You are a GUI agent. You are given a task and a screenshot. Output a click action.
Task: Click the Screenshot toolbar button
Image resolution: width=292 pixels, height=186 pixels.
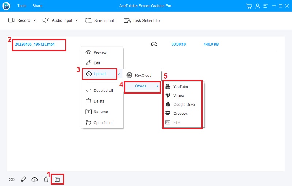(x=100, y=20)
